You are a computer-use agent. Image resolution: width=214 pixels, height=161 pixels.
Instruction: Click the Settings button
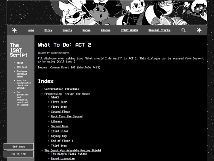coord(19,147)
